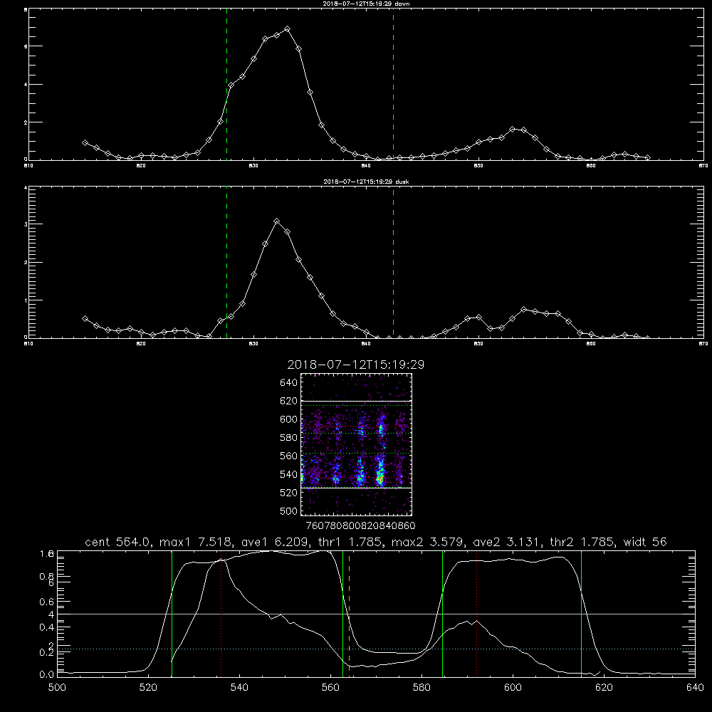Click the orange dashed center line at 564
Viewport: 712px width, 712px height.
(349, 614)
